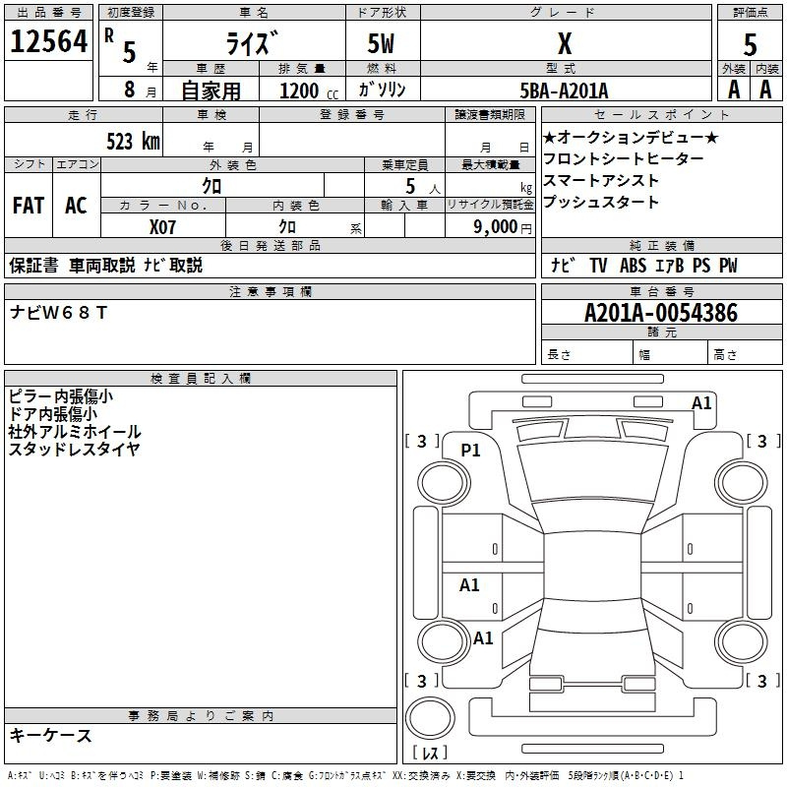Viewport: 787px width, 787px height.
Task: Select the chassis number A201A-0054386
Action: 660,314
